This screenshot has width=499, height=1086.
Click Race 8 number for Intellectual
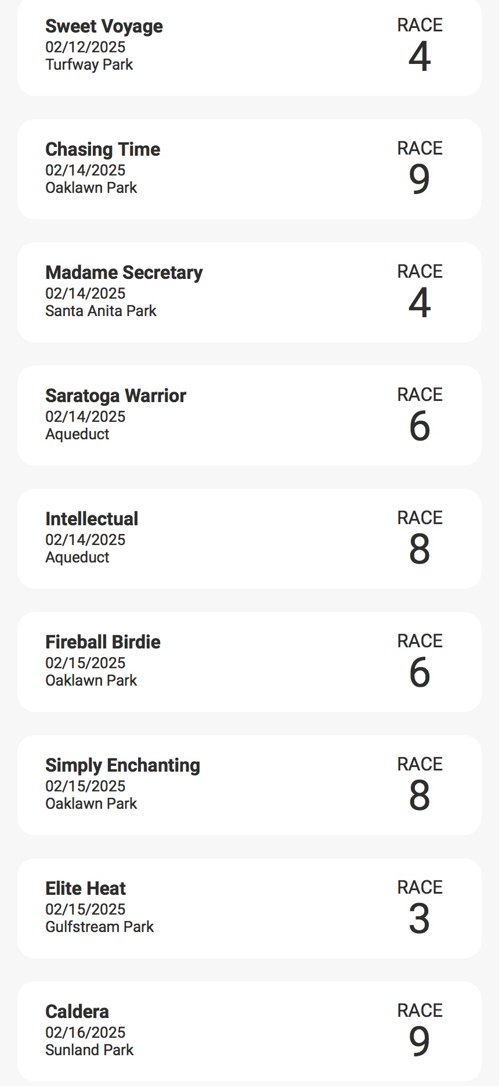pos(420,550)
